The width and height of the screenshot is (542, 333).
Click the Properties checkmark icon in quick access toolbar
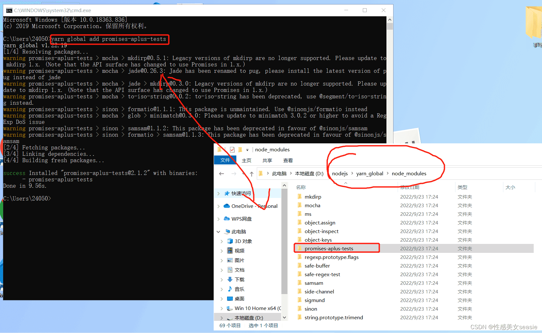232,150
